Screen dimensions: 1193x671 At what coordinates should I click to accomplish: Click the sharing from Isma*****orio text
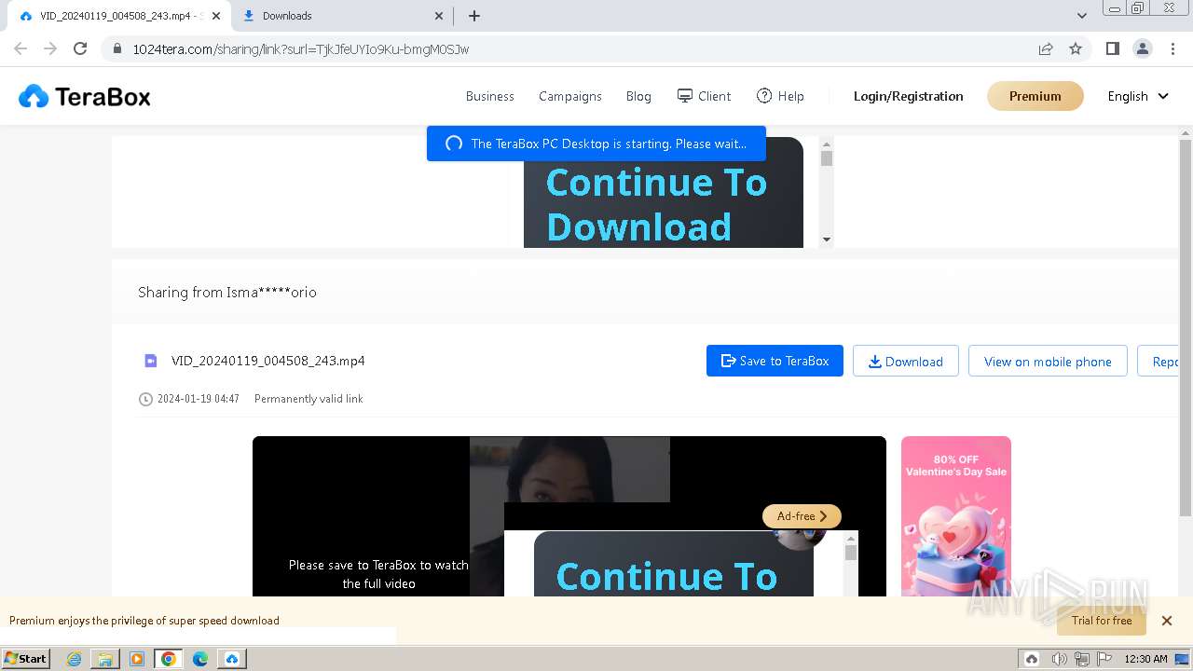pyautogui.click(x=227, y=293)
